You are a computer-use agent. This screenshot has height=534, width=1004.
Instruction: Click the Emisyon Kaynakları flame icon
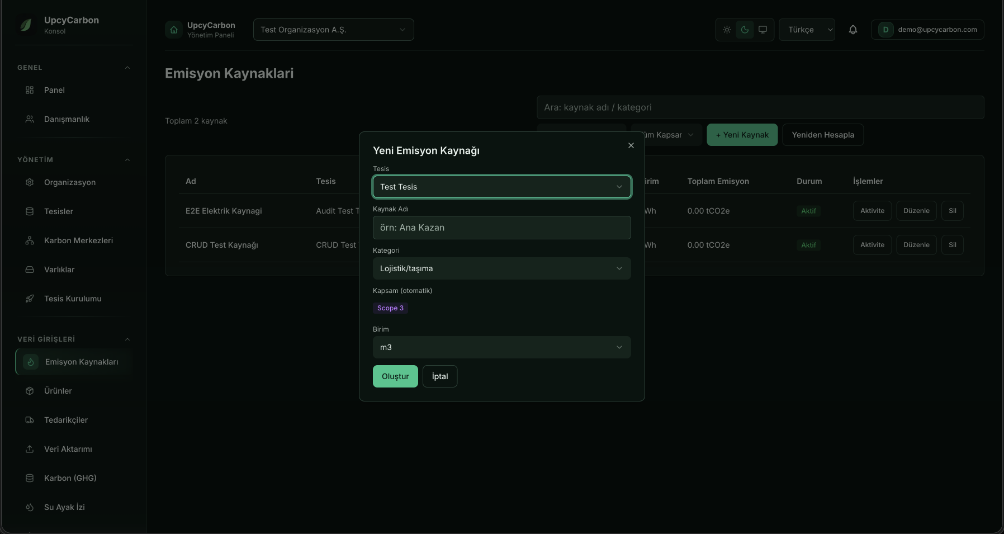(31, 362)
